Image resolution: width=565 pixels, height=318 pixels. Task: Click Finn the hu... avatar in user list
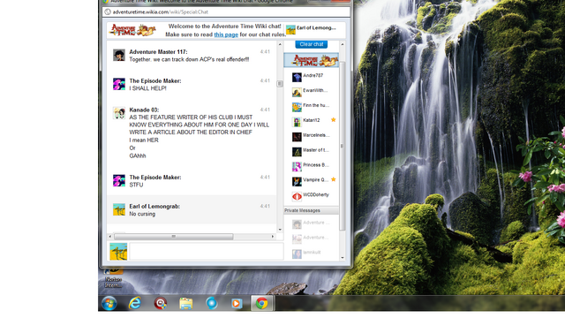pyautogui.click(x=297, y=107)
